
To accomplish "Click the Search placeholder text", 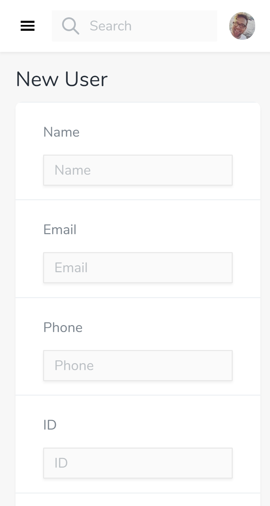I will pyautogui.click(x=110, y=26).
